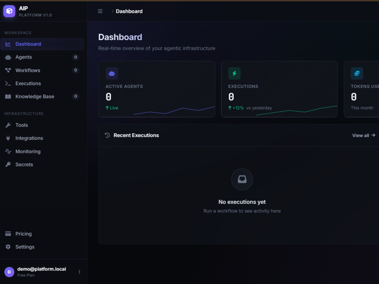This screenshot has height=284, width=379.
Task: Open Knowledge Base in the sidebar
Action: pyautogui.click(x=42, y=97)
